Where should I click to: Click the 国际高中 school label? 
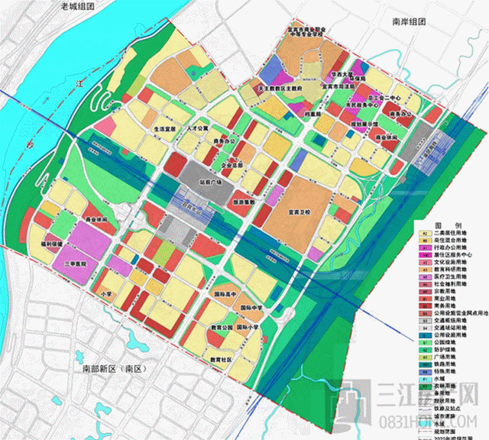[225, 294]
